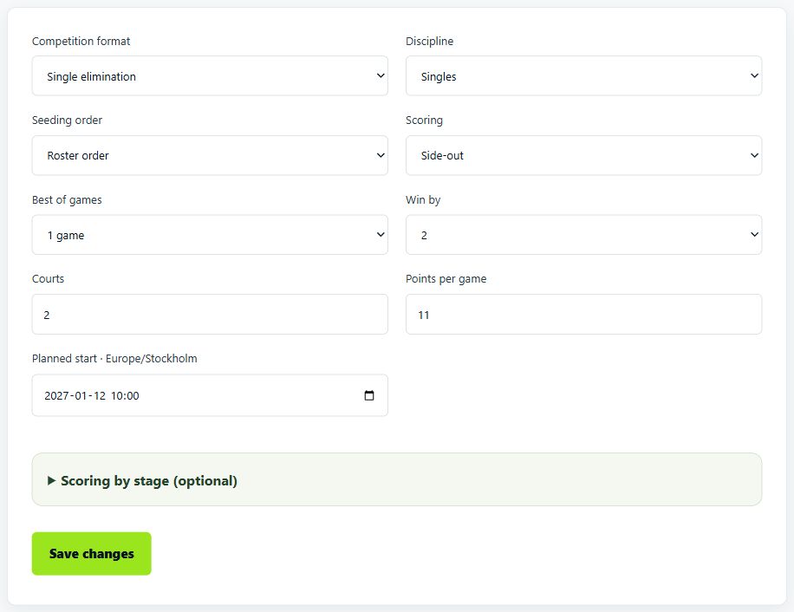Click the Win by label
This screenshot has height=612, width=794.
click(423, 200)
